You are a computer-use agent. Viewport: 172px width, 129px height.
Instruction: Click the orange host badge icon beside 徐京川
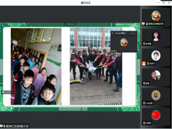(x=144, y=63)
